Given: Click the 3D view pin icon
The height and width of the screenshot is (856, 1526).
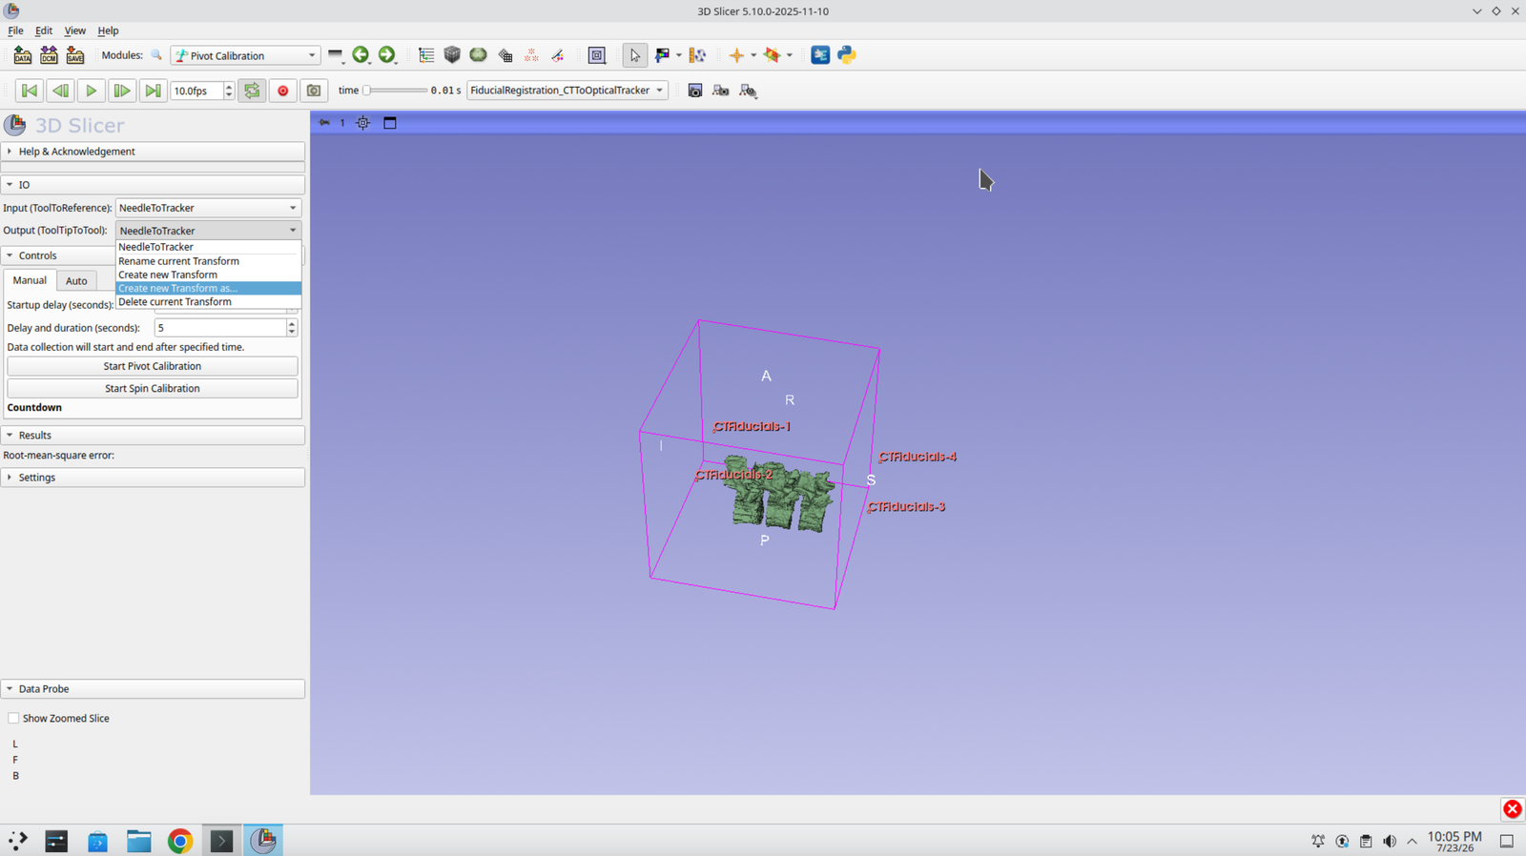Looking at the screenshot, I should (x=324, y=123).
